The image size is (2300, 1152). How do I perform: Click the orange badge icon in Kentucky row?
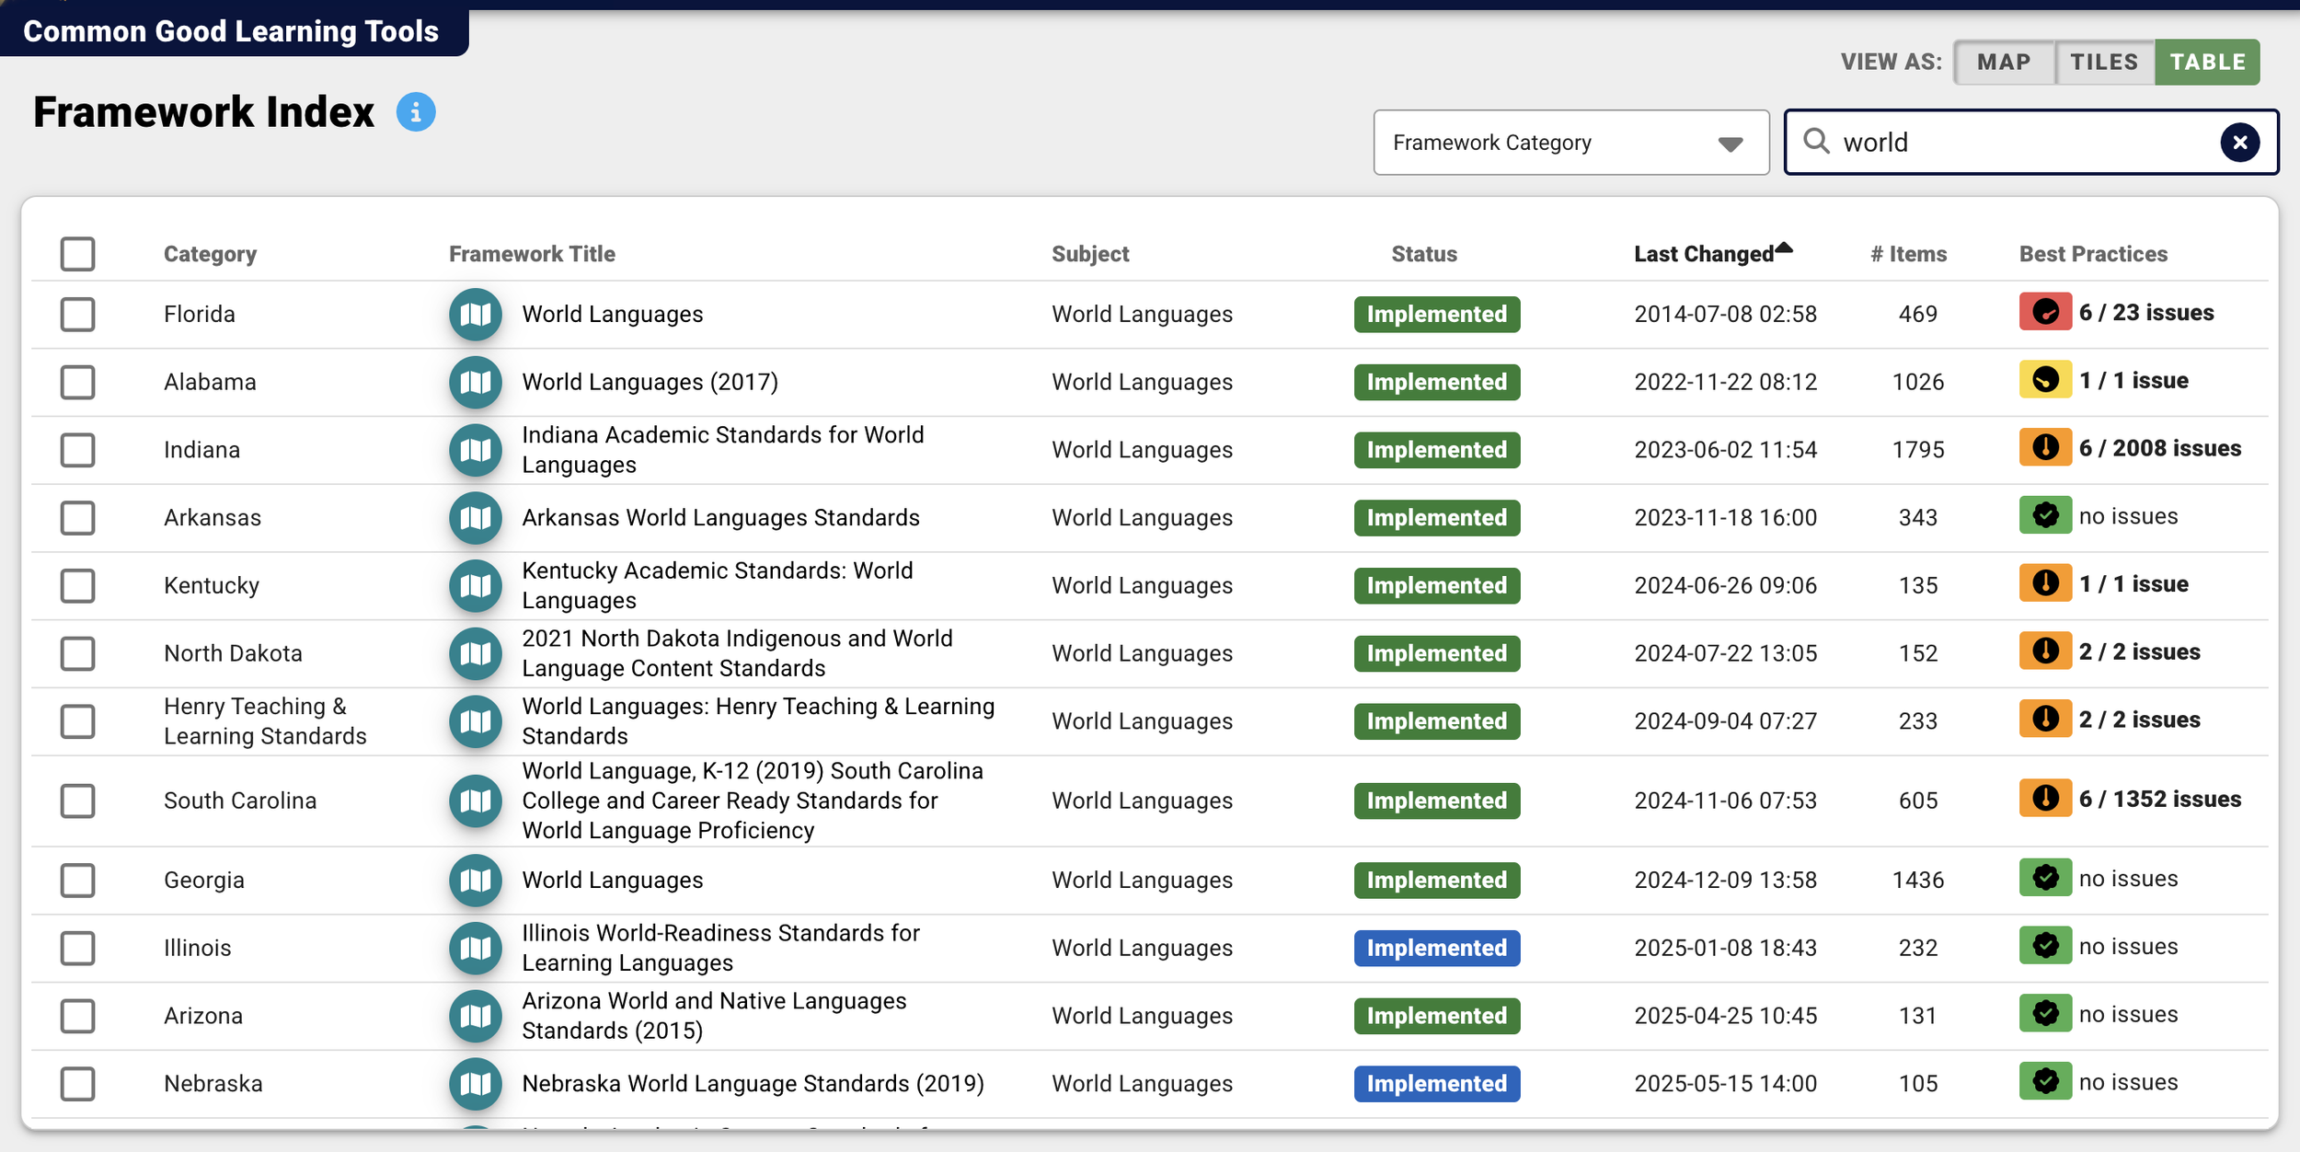tap(2045, 583)
